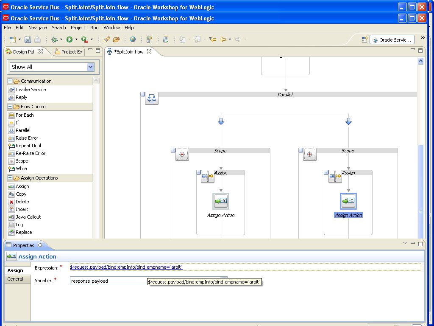
Task: Collapse the left Scope block
Action: 173,150
